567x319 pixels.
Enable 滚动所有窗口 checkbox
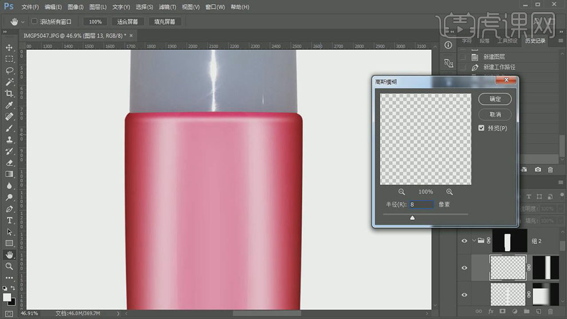point(34,22)
